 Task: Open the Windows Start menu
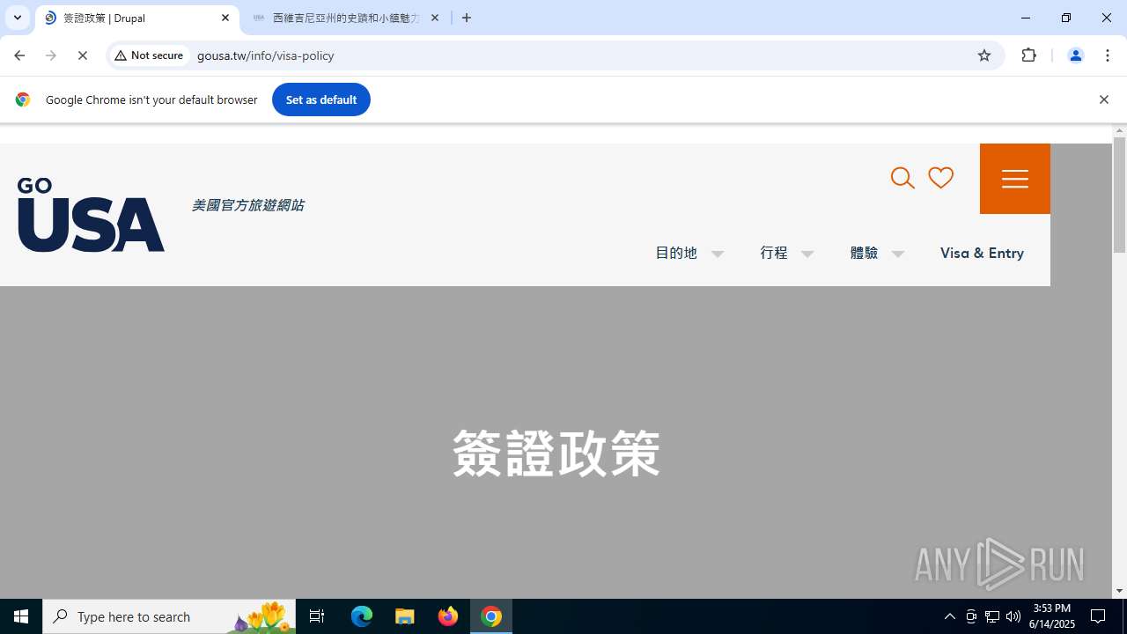click(21, 616)
